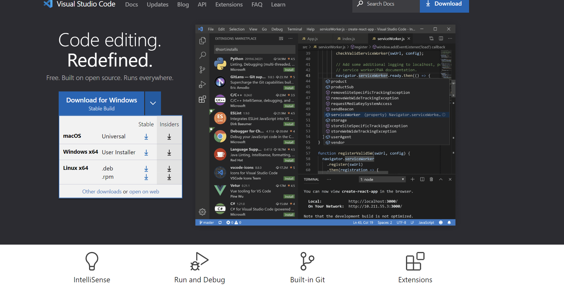Click the kill terminal trash icon
This screenshot has width=564, height=287.
[431, 179]
